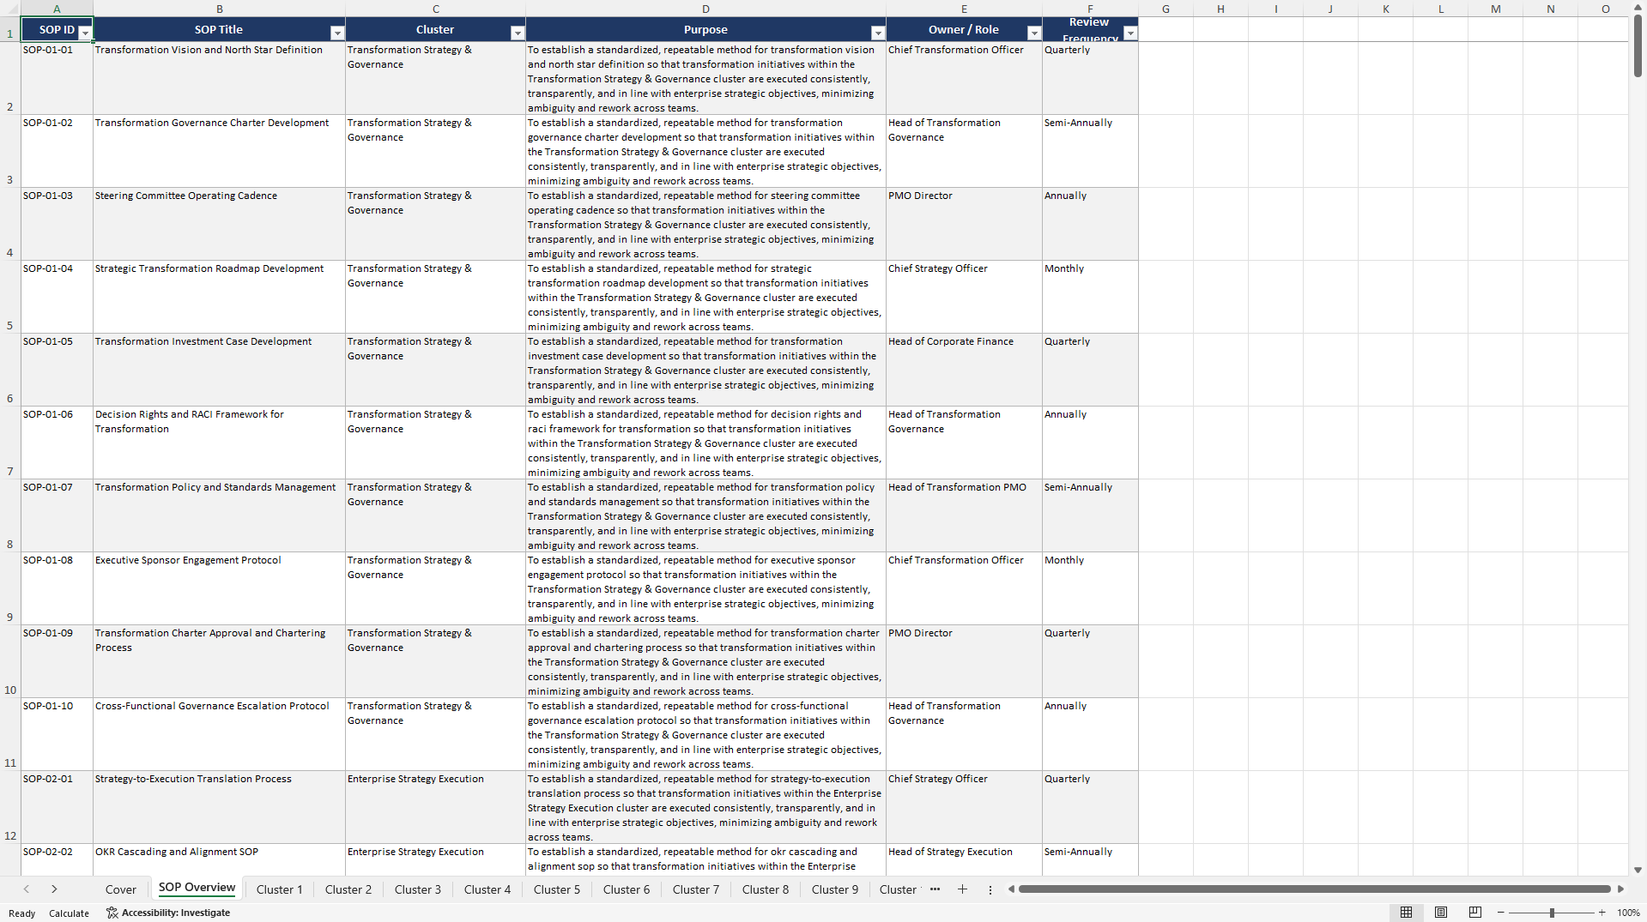Switch to the Cover sheet tab
Image resolution: width=1647 pixels, height=922 pixels.
[x=120, y=889]
